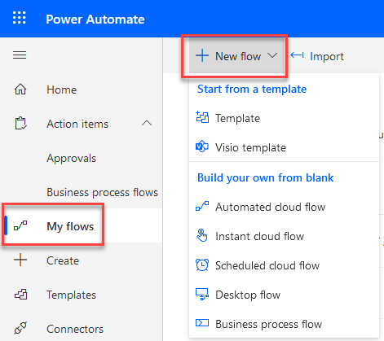Click the Scheduled cloud flow clock icon
384x341 pixels.
point(202,264)
